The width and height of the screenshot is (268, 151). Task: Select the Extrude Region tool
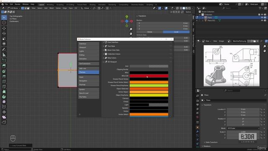pos(4,66)
